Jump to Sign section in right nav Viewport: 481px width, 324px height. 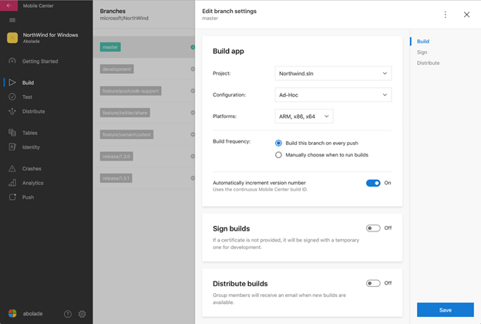tap(422, 52)
